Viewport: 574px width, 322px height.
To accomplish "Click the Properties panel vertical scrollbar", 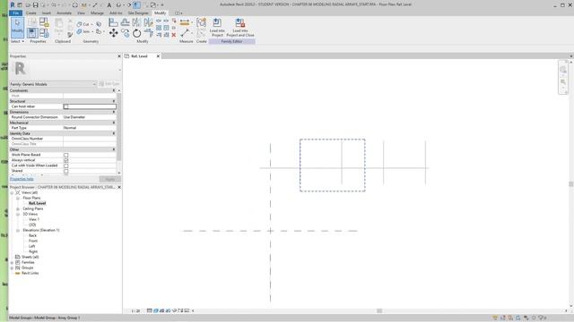I will tap(119, 126).
